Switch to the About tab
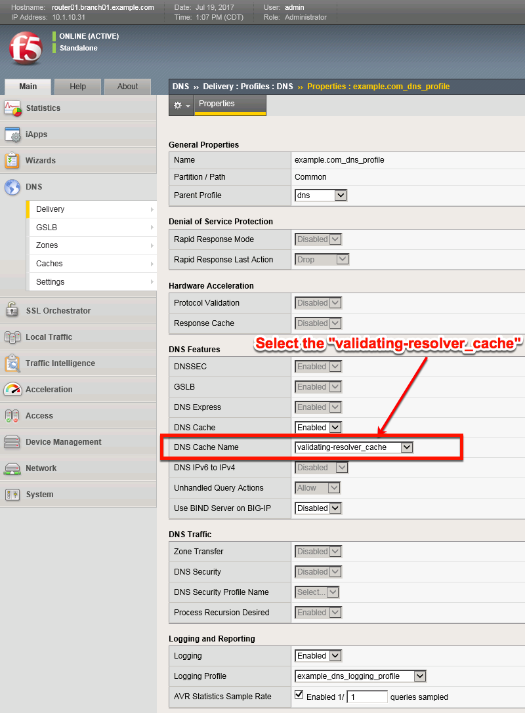Screen dimensions: 525x713 (x=127, y=87)
